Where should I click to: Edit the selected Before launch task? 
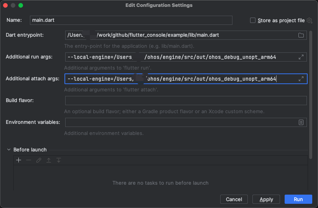pyautogui.click(x=38, y=160)
